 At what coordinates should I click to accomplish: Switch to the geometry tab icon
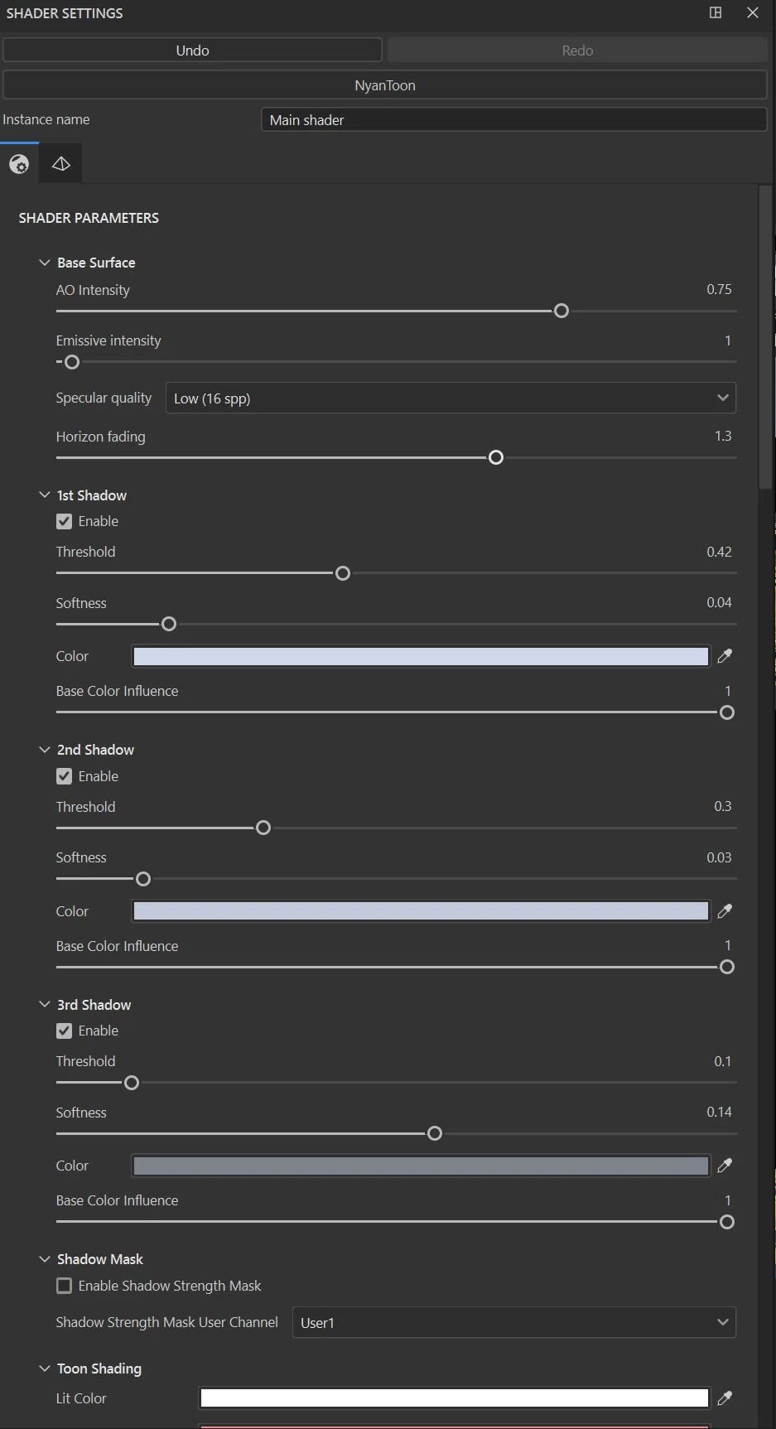pyautogui.click(x=60, y=164)
